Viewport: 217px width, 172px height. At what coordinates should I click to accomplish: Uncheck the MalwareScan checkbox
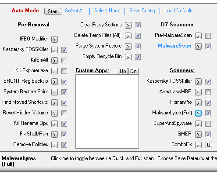pyautogui.click(x=208, y=47)
